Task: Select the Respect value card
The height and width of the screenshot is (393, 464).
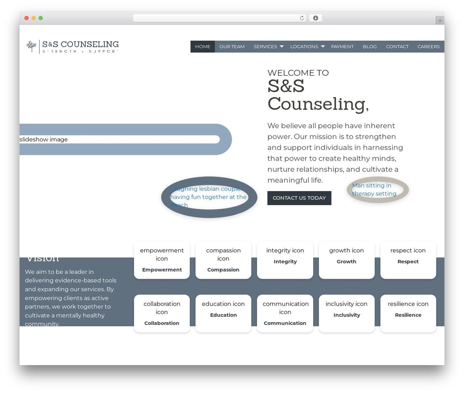Action: [x=408, y=260]
